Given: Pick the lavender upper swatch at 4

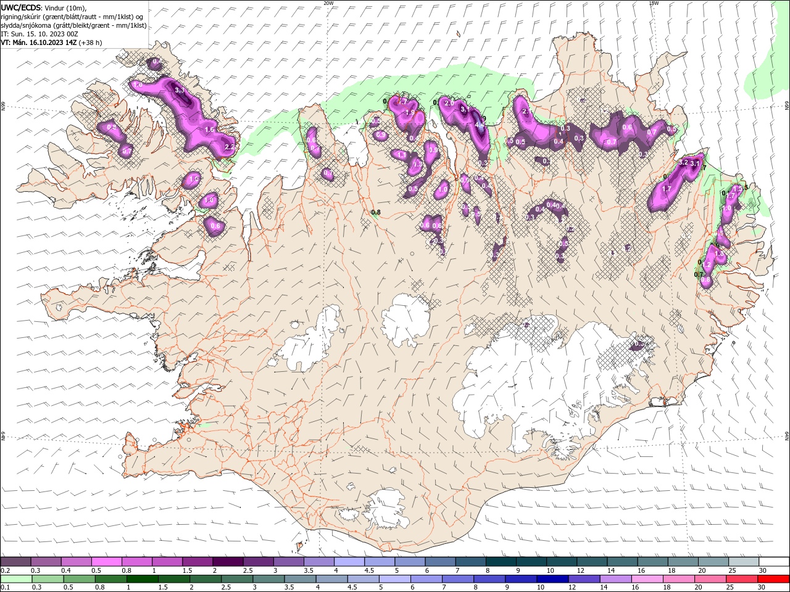Looking at the screenshot, I should tap(349, 562).
